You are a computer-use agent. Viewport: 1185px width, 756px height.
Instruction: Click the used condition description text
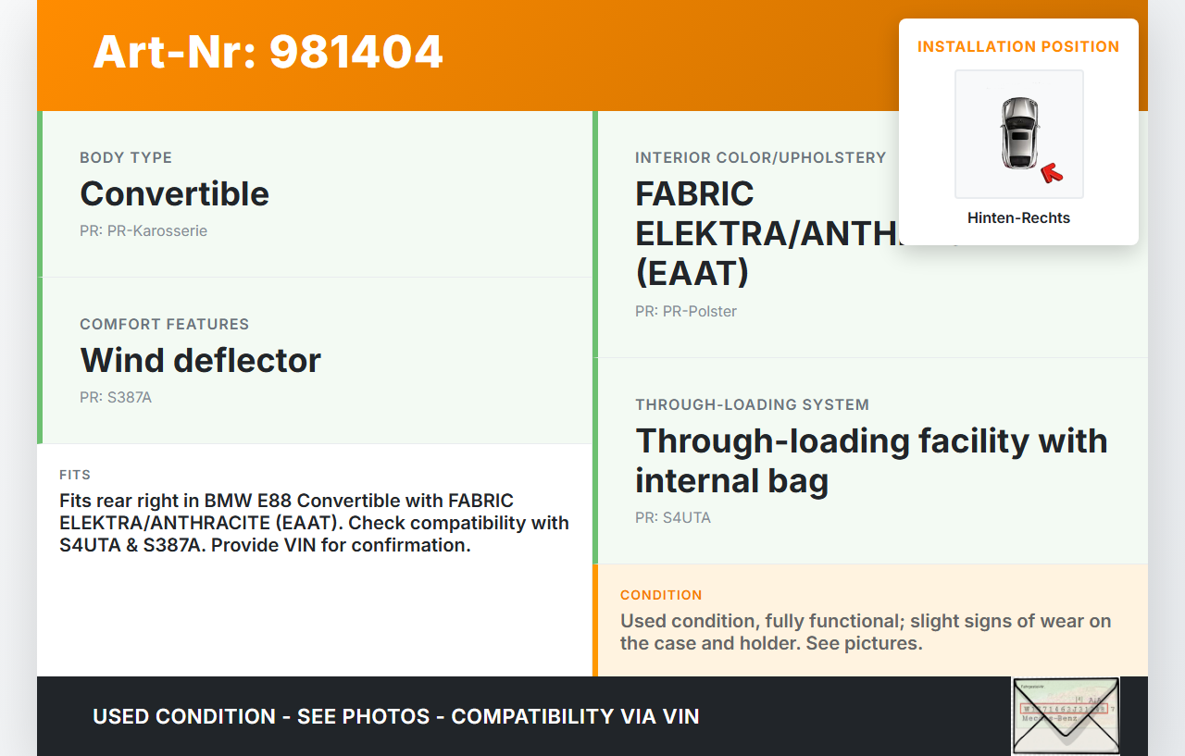(865, 632)
